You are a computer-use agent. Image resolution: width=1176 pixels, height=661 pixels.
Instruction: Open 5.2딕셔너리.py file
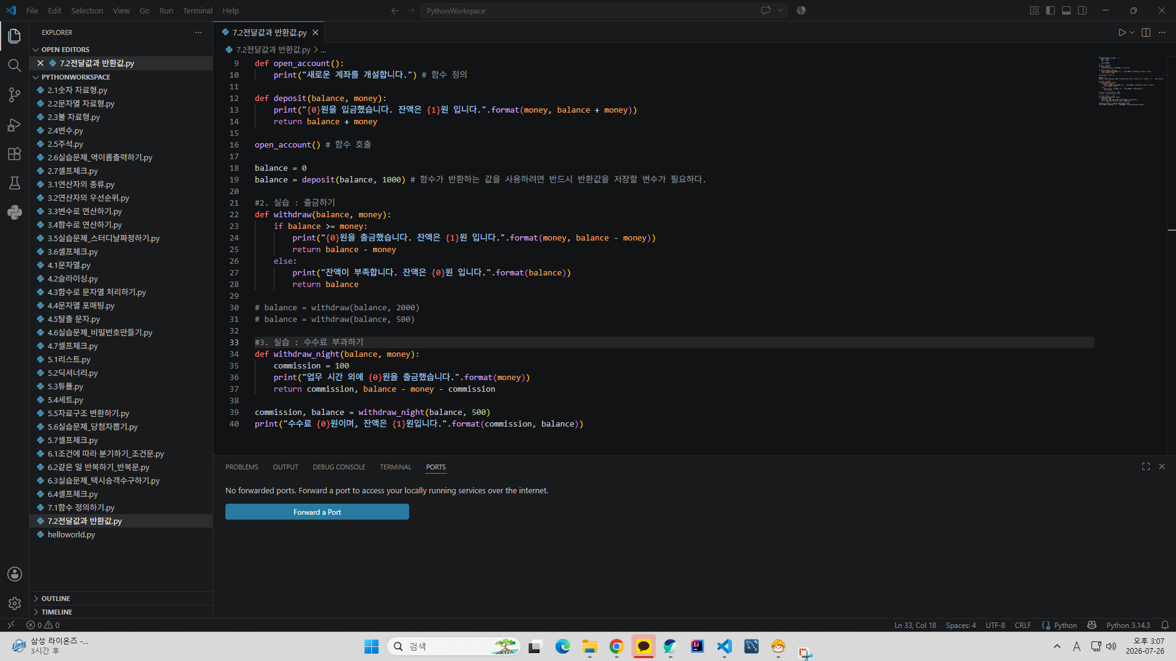pos(121,373)
